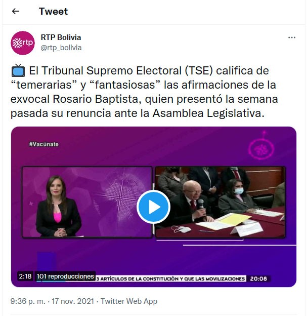This screenshot has height=316, width=307.
Task: Open the three-dot more options menu
Action: [292, 37]
